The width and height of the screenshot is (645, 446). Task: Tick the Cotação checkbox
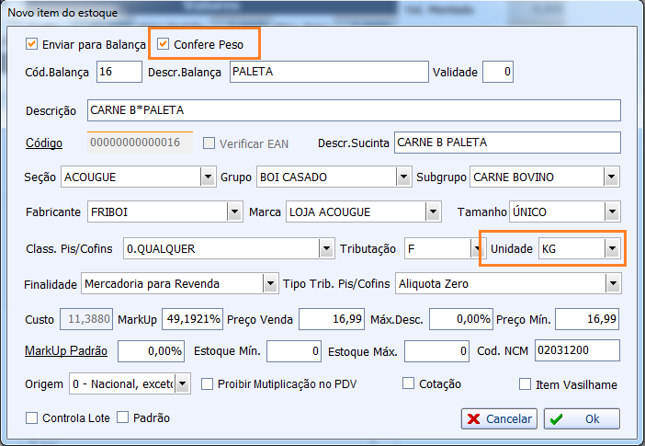pos(409,384)
